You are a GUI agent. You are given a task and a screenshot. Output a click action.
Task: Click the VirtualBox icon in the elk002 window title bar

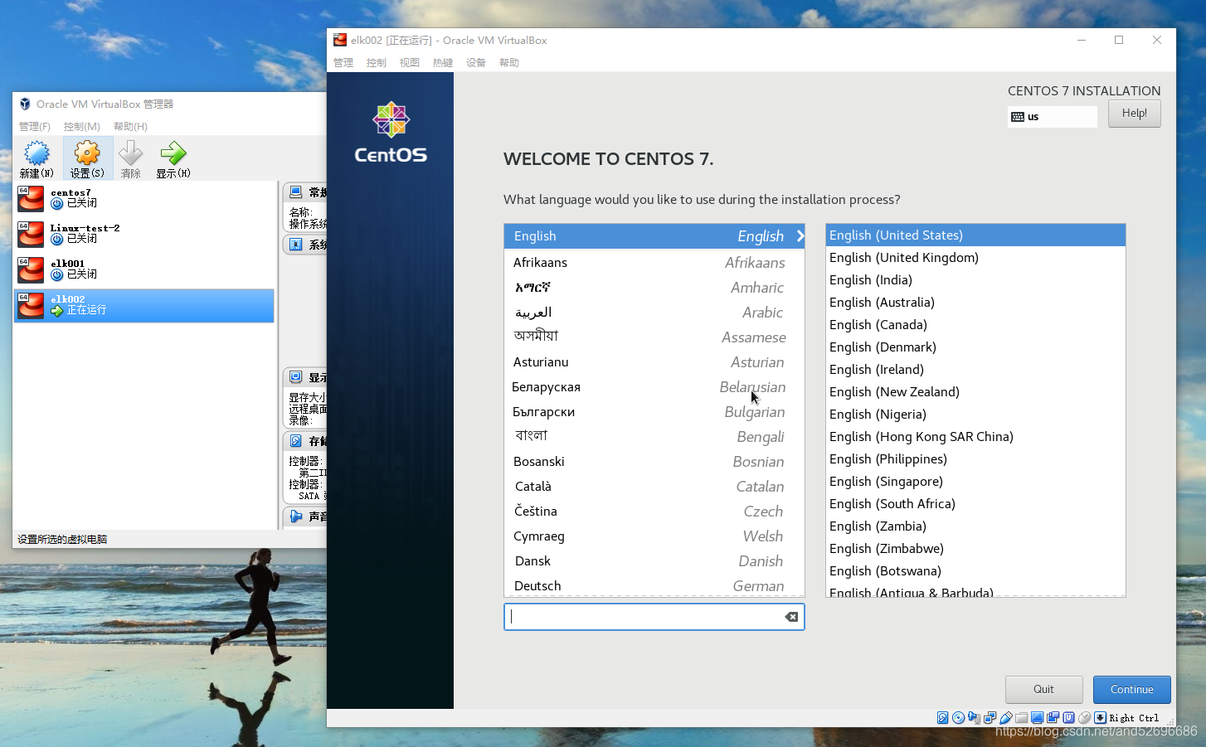(340, 40)
